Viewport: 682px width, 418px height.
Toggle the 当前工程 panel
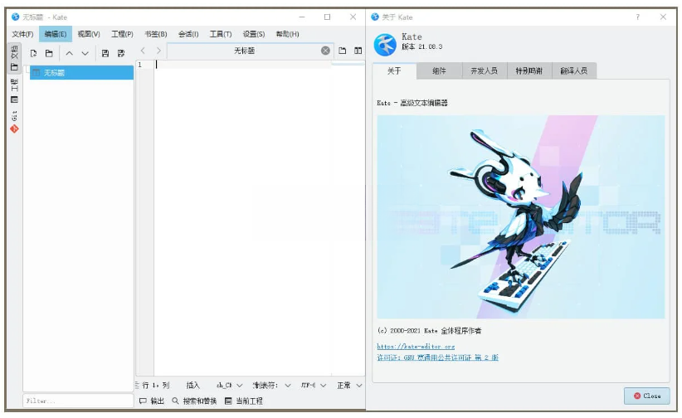click(x=244, y=401)
